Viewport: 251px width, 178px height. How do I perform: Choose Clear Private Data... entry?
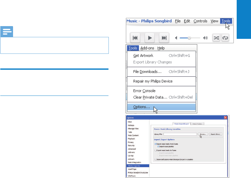tap(161, 97)
